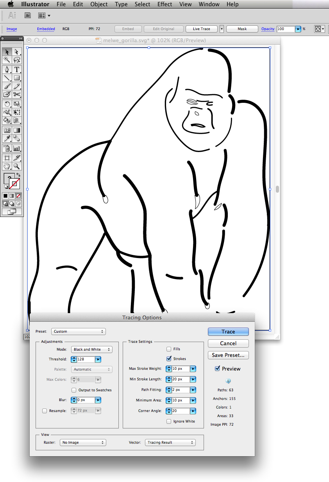Uncheck the Strokes option
329x482 pixels.
[168, 358]
